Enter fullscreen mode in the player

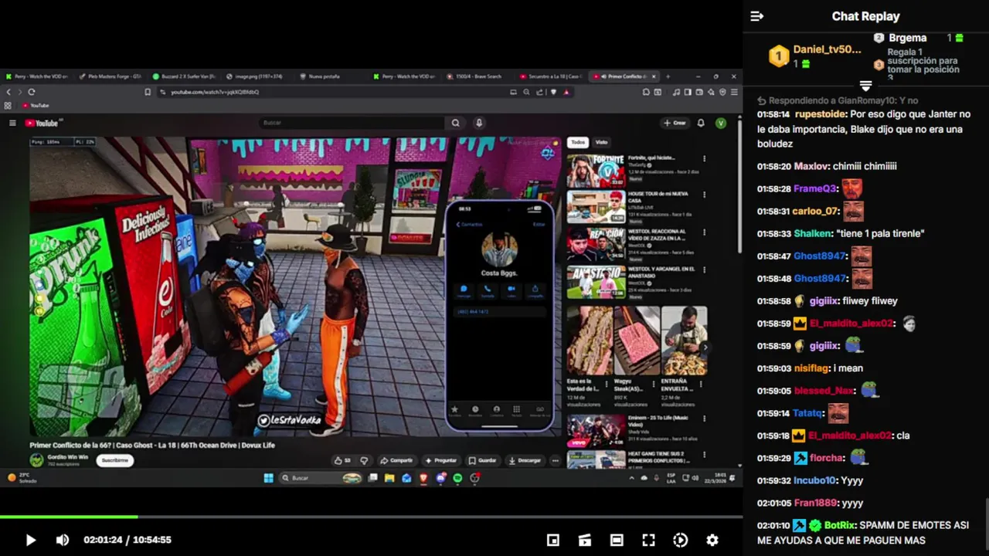[x=649, y=540]
